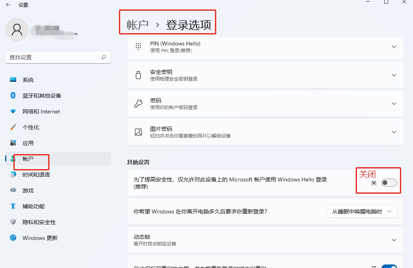The width and height of the screenshot is (413, 268).
Task: Open the 图片密码 sign-in option
Action: click(265, 132)
